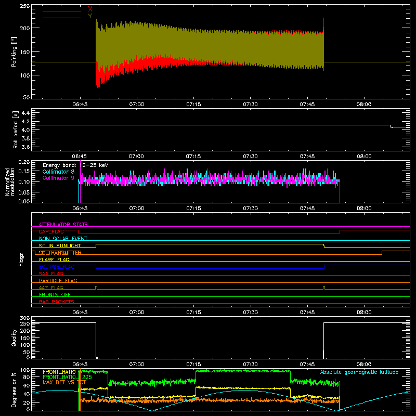
Task: Click the red X legend line sample
Action: point(62,11)
